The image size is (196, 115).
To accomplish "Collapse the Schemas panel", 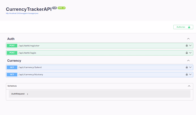I will (x=189, y=86).
